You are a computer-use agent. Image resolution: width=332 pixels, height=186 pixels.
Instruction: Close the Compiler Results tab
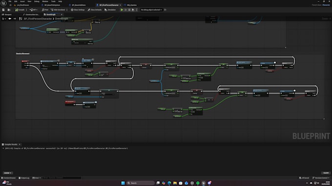tap(20, 145)
